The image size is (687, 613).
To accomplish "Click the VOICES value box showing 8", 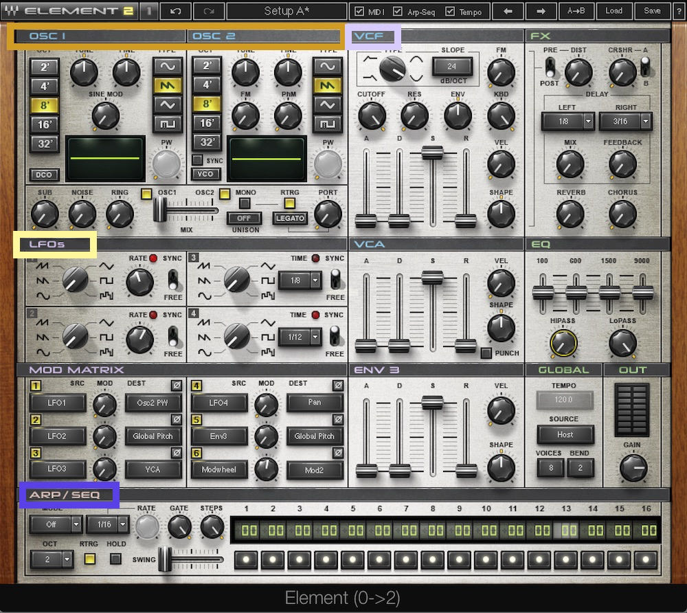I will pos(551,467).
